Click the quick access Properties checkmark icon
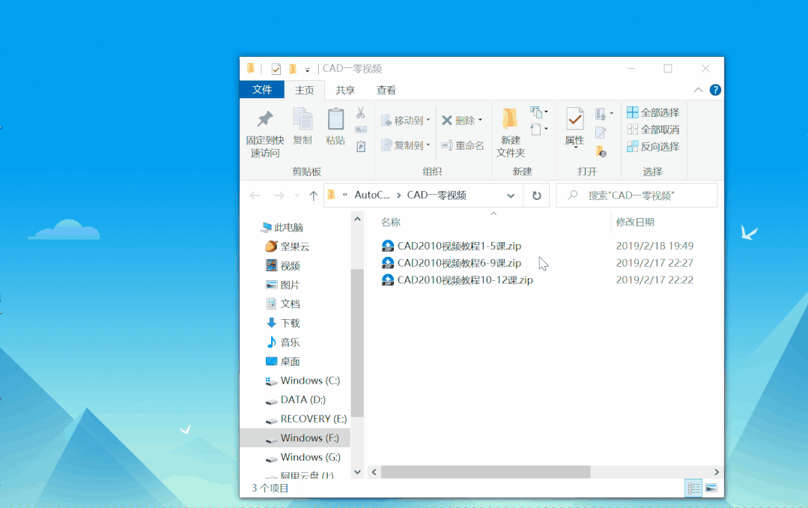 (x=276, y=69)
